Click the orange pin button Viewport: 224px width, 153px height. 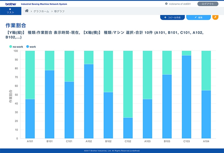[x=215, y=17]
